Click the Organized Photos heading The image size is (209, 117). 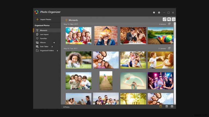click(42, 25)
